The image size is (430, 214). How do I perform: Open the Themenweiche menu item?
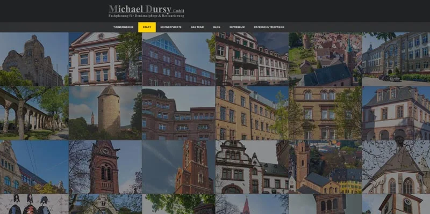click(x=123, y=27)
